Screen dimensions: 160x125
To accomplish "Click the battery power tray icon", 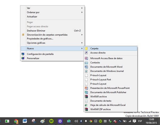I will pos(125,121).
